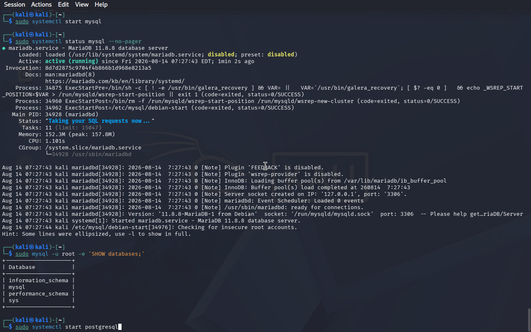531x332 pixels.
Task: Open the Actions menu
Action: point(41,5)
